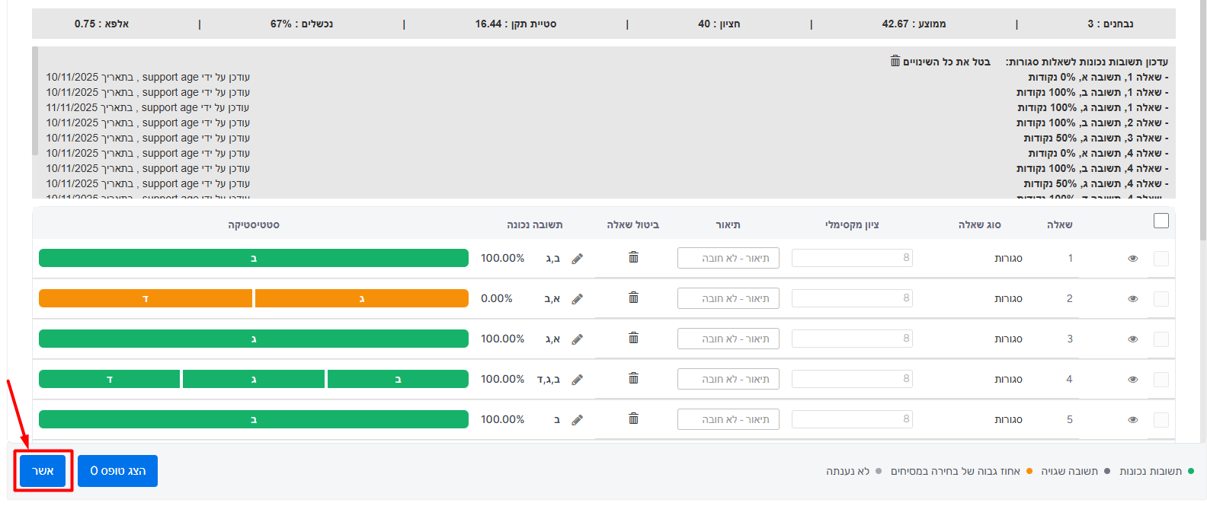The height and width of the screenshot is (525, 1207).
Task: Click the trash icon to cancel question 5
Action: pos(633,418)
